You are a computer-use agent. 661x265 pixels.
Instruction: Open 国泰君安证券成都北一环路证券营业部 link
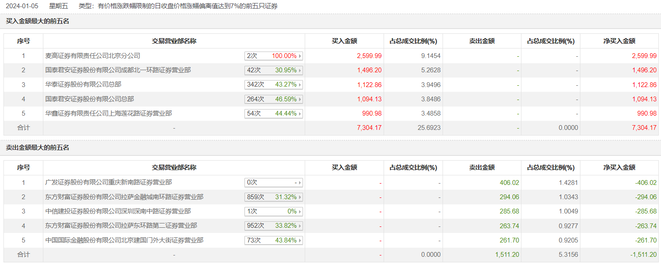point(118,70)
